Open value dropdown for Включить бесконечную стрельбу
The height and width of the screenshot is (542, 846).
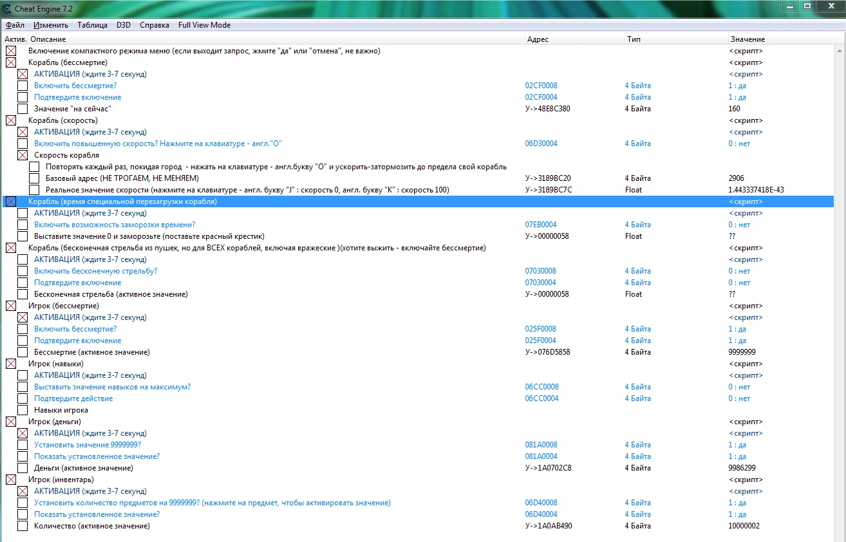739,271
